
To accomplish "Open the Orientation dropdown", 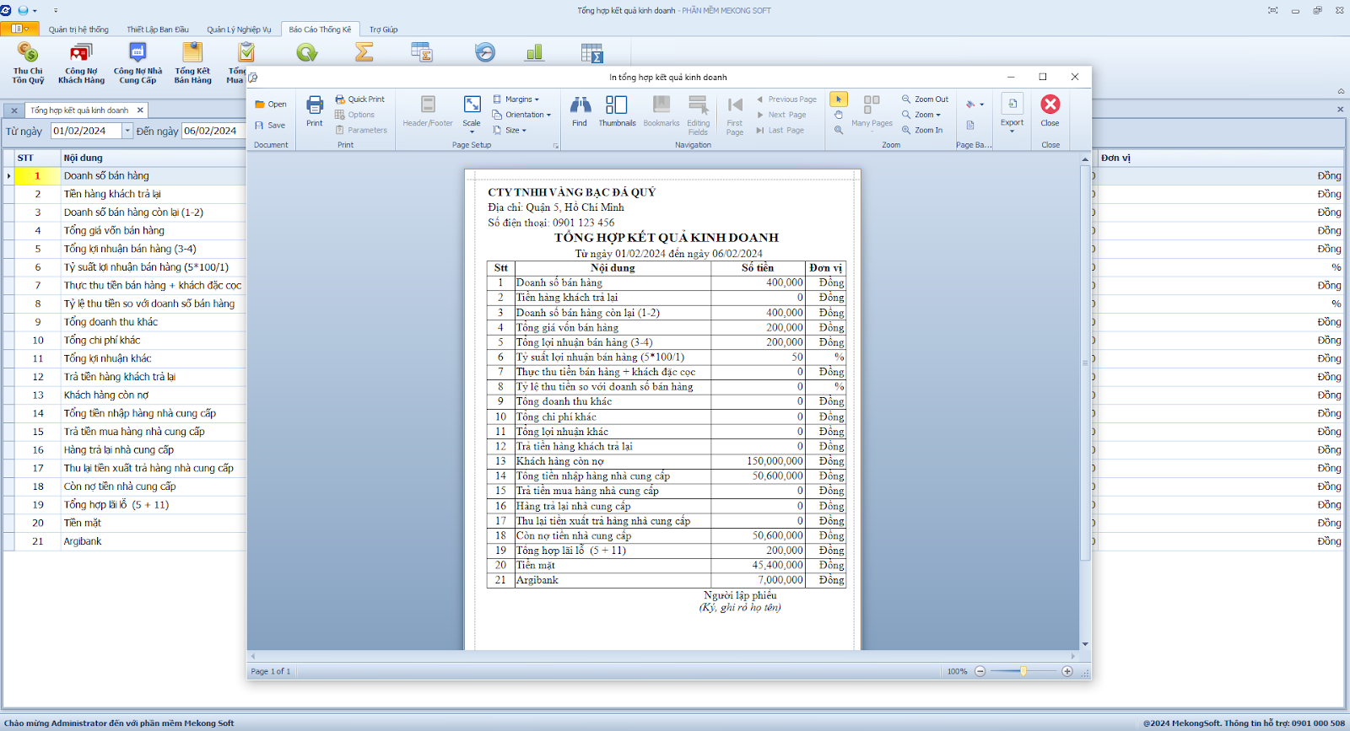I will (x=521, y=115).
